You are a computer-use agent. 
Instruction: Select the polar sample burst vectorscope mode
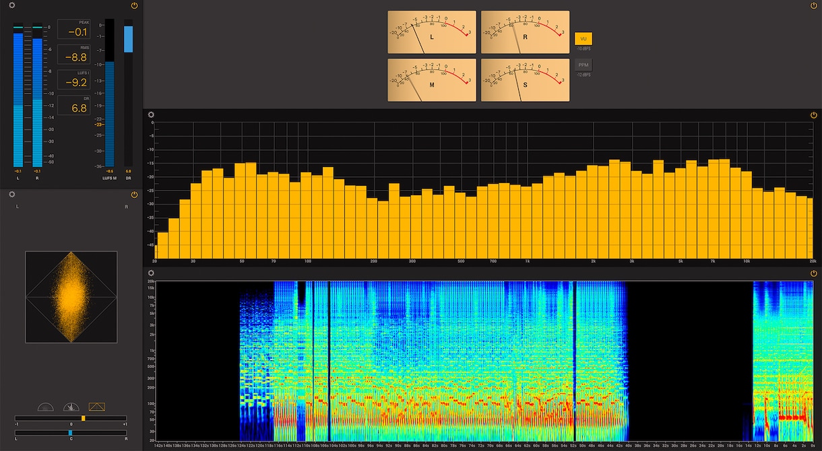pos(71,407)
